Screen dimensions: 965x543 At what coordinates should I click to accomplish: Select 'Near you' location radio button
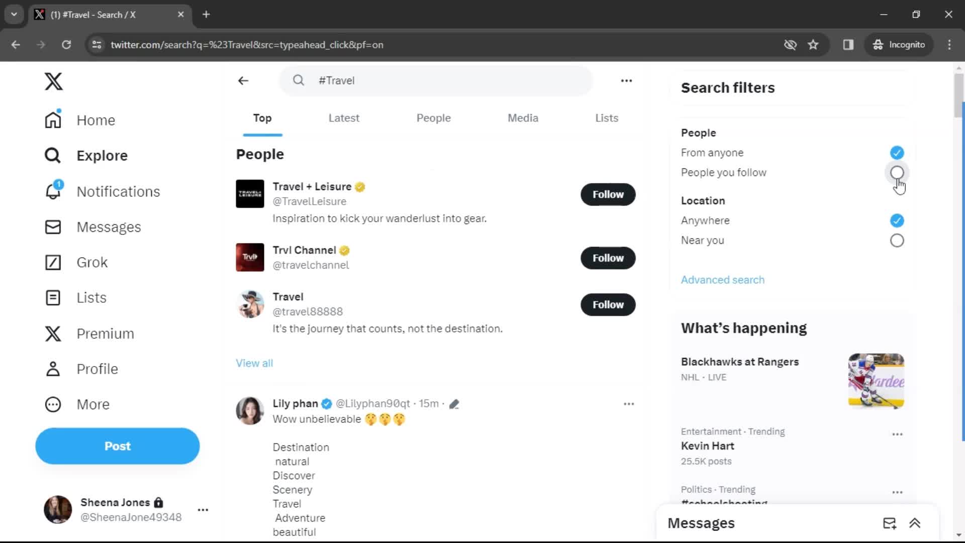pos(897,240)
